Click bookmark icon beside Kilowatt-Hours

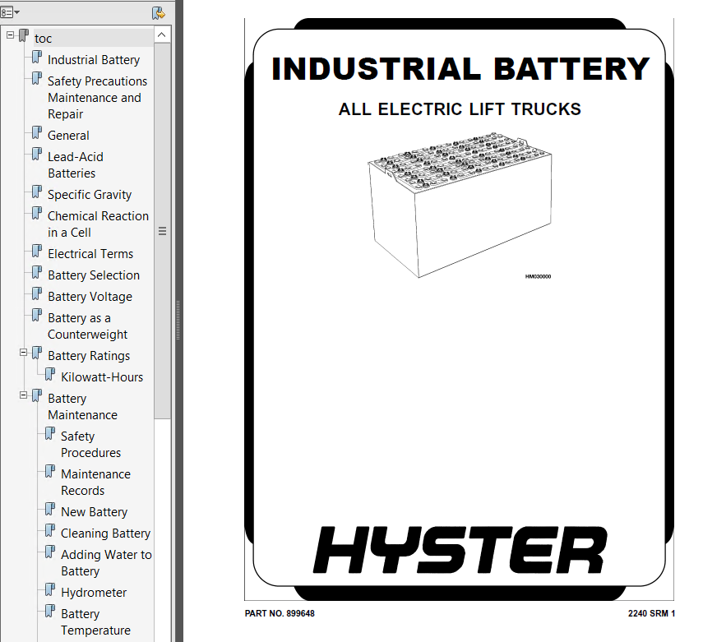(x=50, y=375)
